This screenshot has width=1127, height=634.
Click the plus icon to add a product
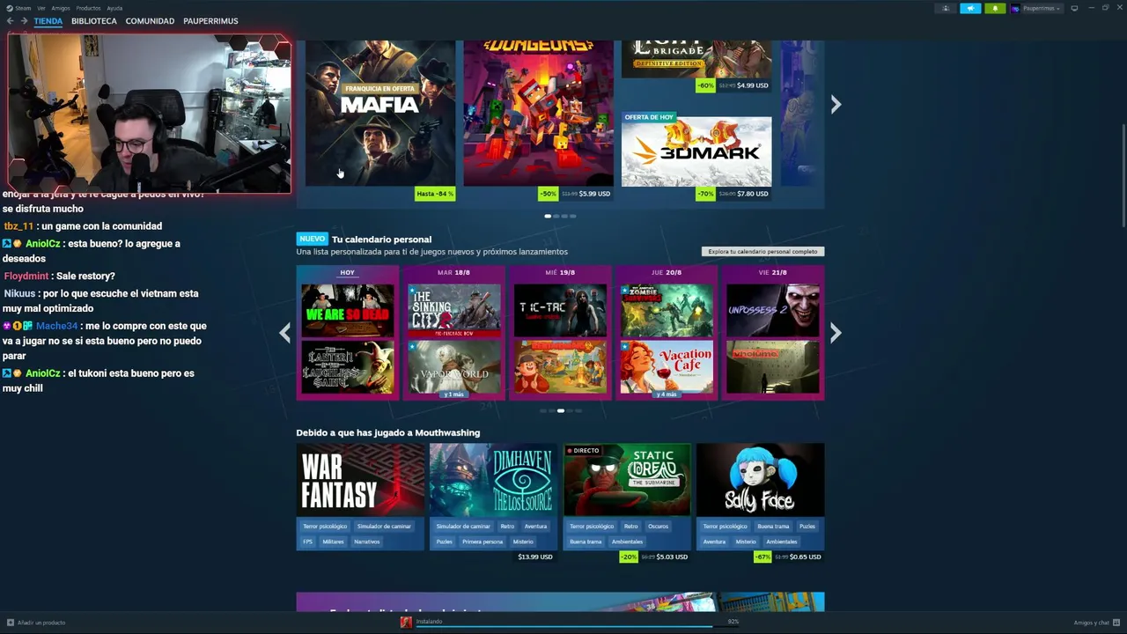[11, 623]
